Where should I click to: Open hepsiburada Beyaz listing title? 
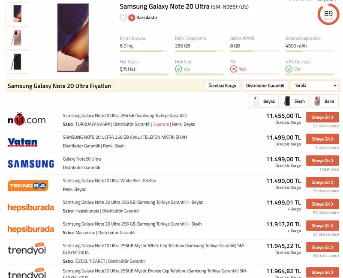click(x=133, y=202)
